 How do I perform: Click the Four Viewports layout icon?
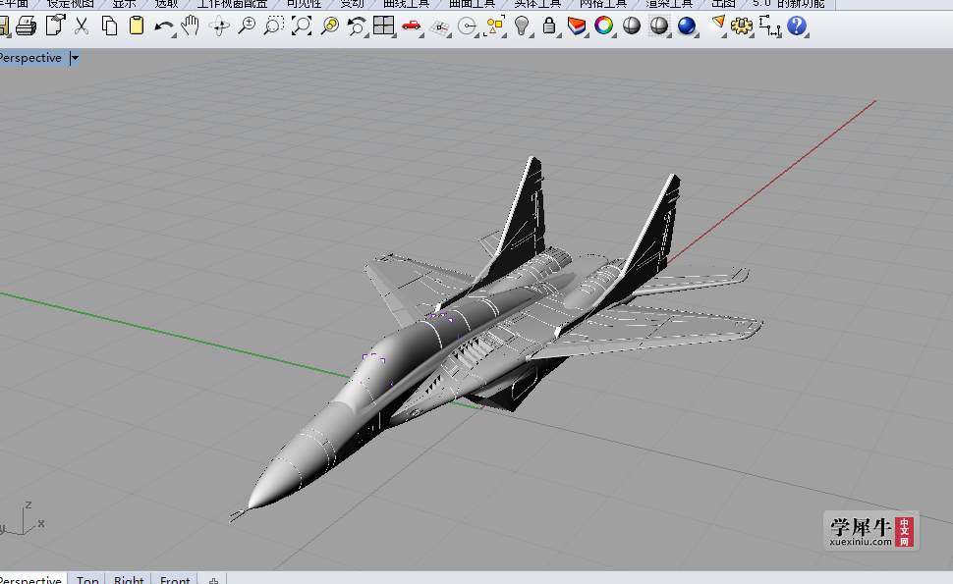tap(384, 27)
